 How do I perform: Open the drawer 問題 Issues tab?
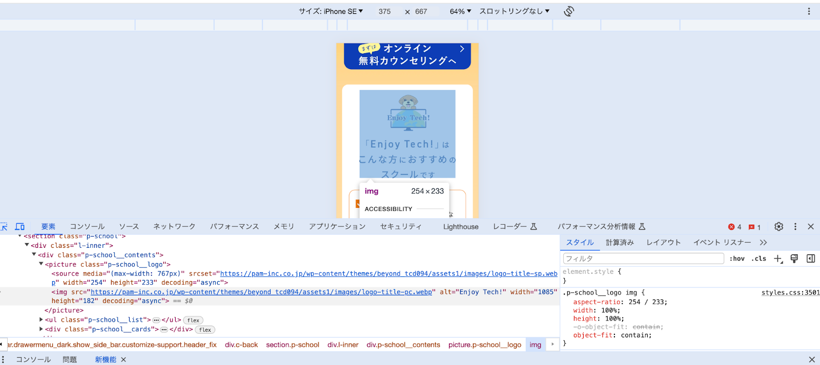[70, 360]
